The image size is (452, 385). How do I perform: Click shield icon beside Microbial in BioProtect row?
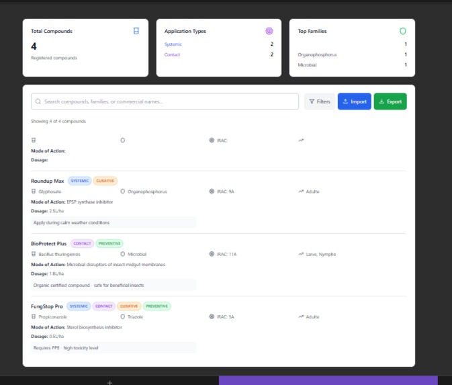[122, 254]
